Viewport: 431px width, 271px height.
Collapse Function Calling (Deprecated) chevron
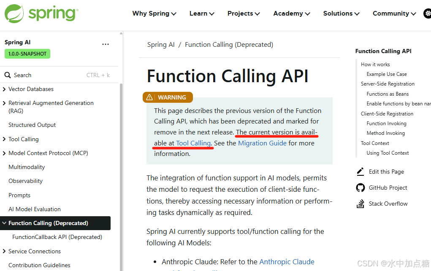4,223
